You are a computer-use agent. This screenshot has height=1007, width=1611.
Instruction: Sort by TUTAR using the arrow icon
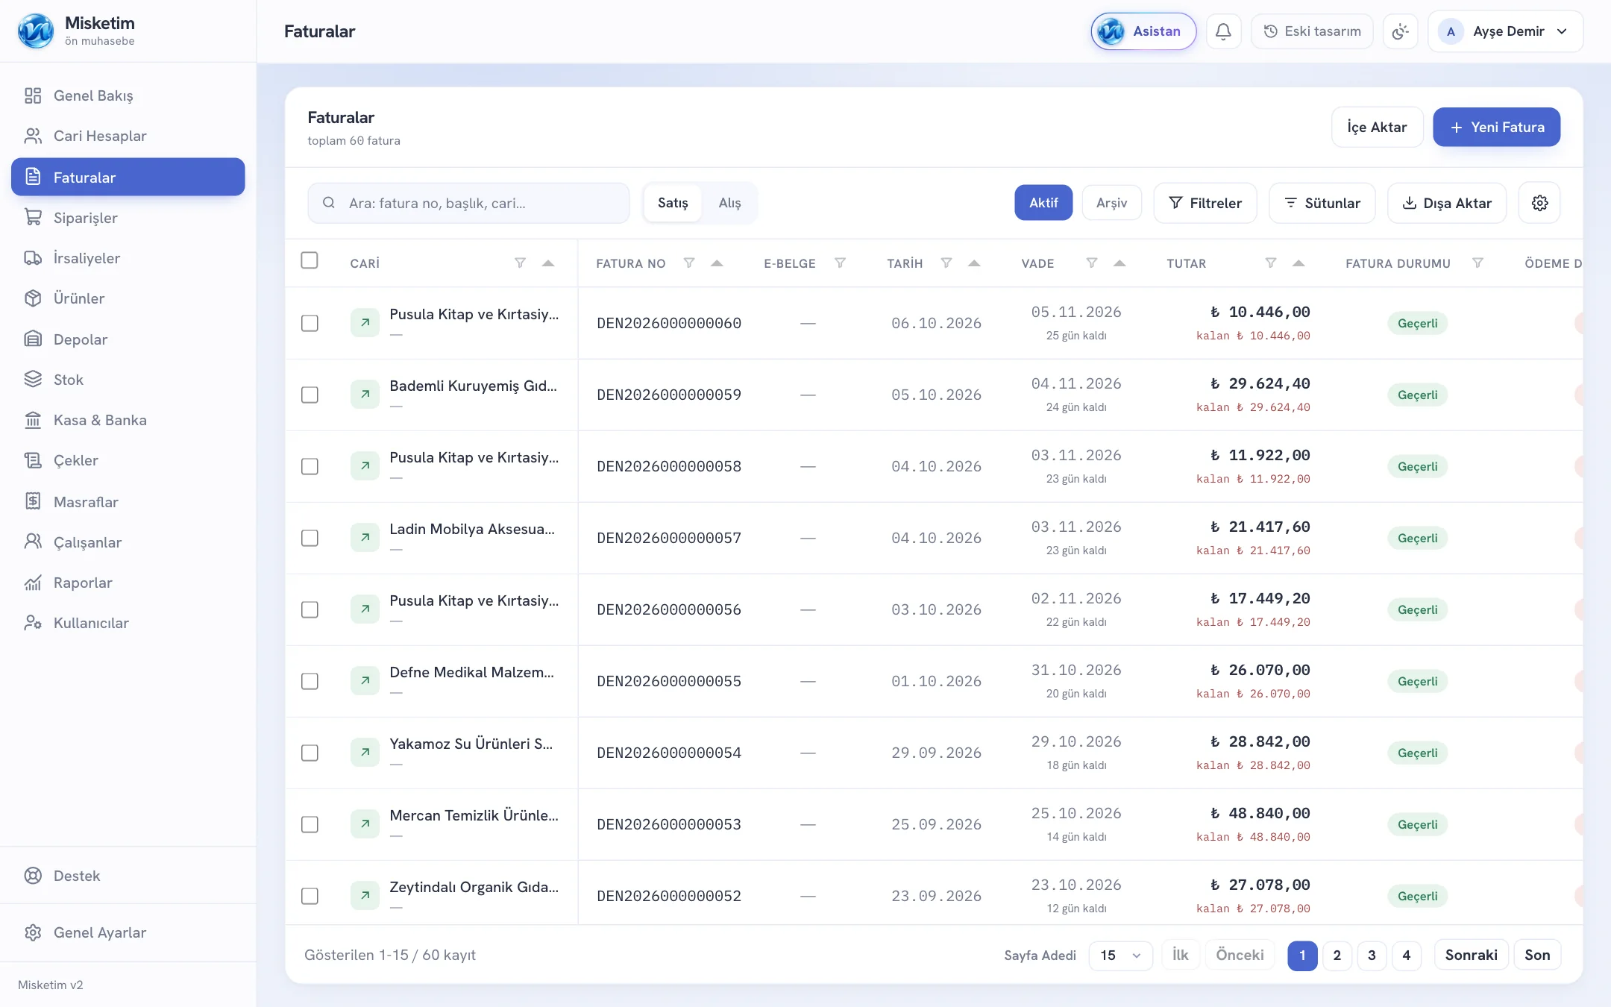1298,263
